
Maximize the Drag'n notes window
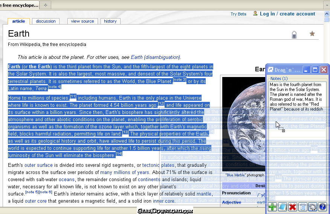315,69
